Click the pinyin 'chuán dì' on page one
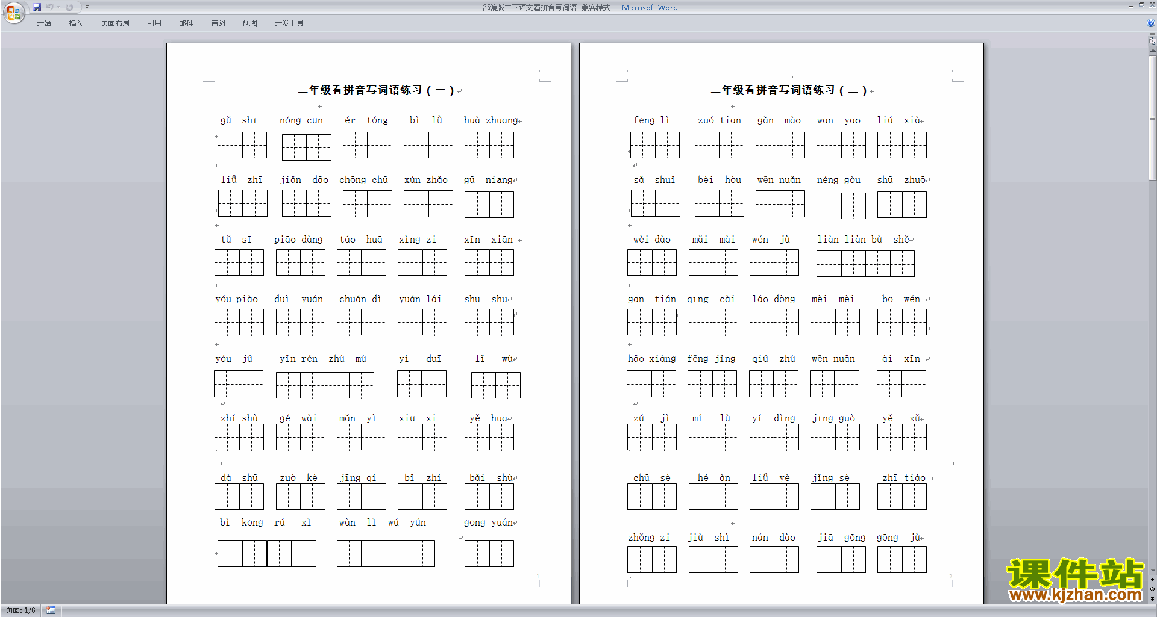 pyautogui.click(x=360, y=299)
